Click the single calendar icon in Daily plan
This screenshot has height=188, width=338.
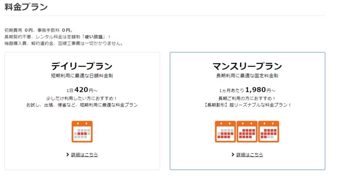(82, 132)
